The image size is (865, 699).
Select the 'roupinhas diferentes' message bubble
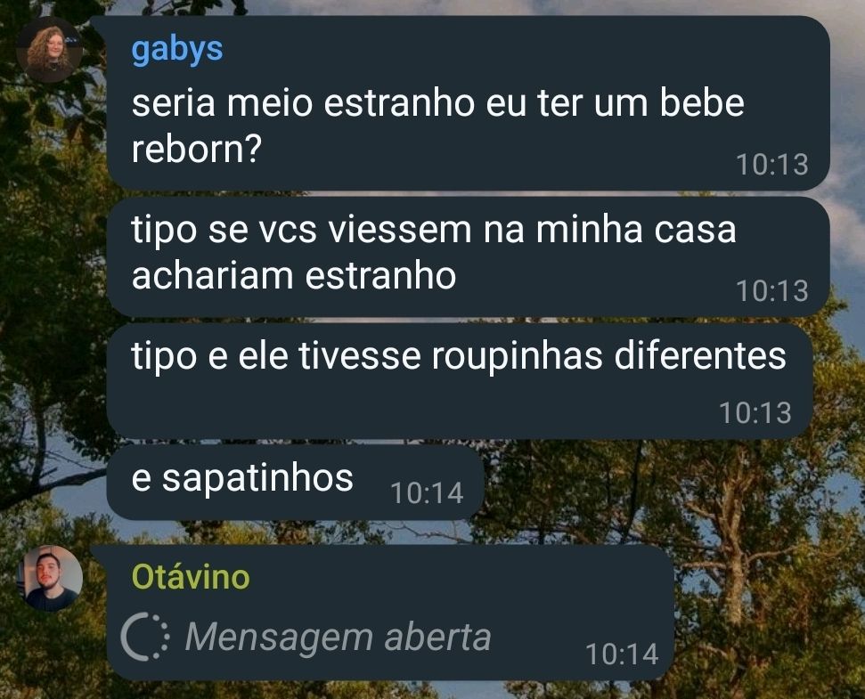pos(461,381)
